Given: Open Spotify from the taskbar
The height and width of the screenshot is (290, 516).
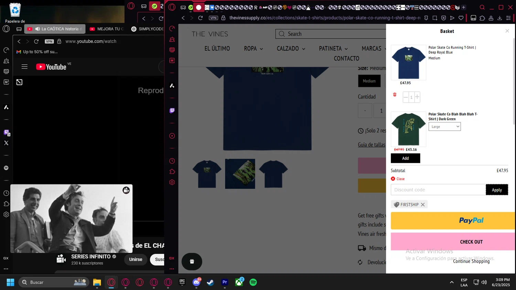Looking at the screenshot, I should pos(253,282).
